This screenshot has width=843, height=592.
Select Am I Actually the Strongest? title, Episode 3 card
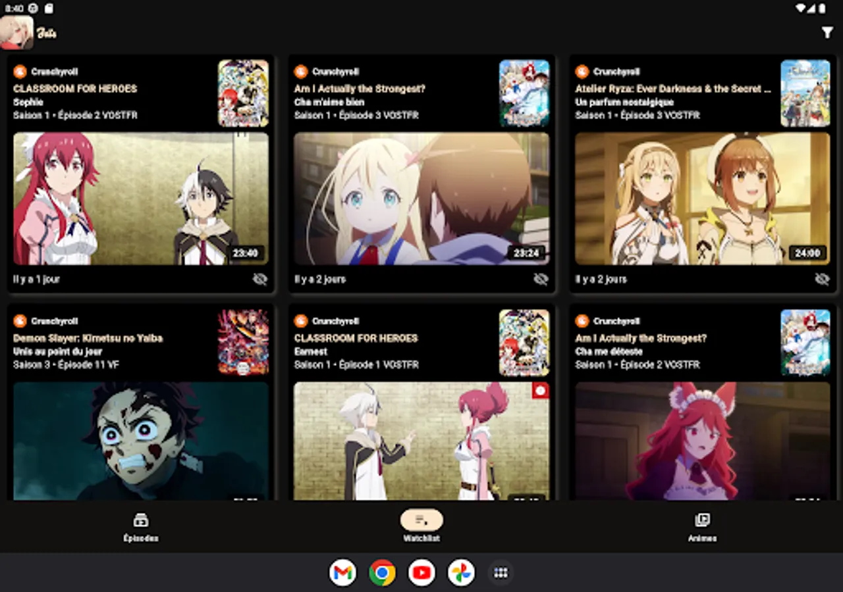point(360,89)
